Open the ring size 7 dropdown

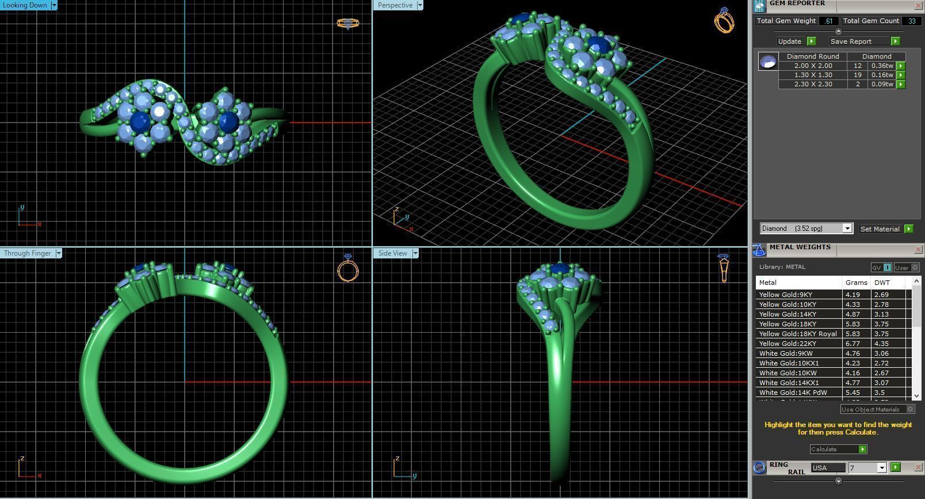tap(881, 468)
